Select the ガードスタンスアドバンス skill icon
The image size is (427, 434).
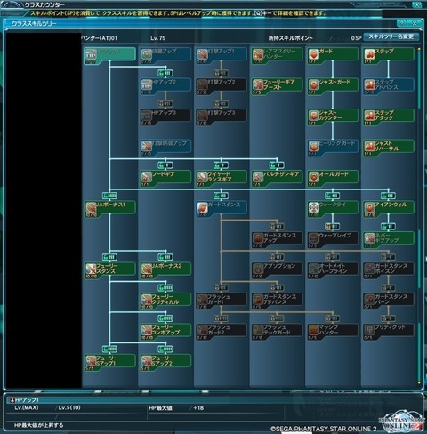click(258, 301)
